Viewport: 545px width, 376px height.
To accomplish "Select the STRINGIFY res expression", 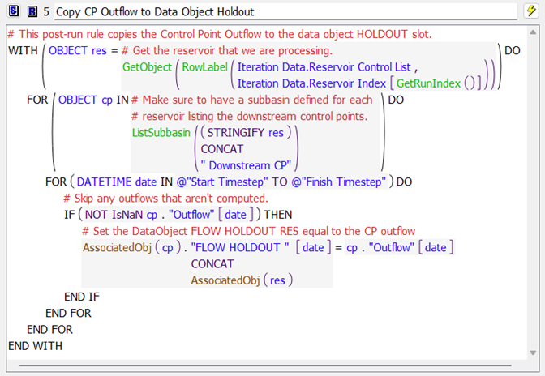I will click(x=249, y=132).
